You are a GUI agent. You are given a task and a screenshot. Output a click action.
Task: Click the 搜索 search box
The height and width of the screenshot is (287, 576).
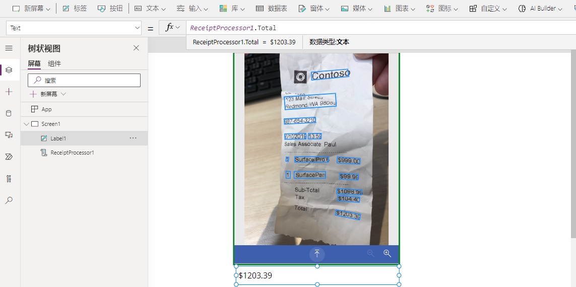tap(84, 81)
